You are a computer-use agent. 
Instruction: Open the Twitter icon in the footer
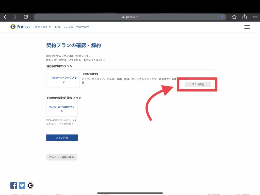pyautogui.click(x=22, y=185)
